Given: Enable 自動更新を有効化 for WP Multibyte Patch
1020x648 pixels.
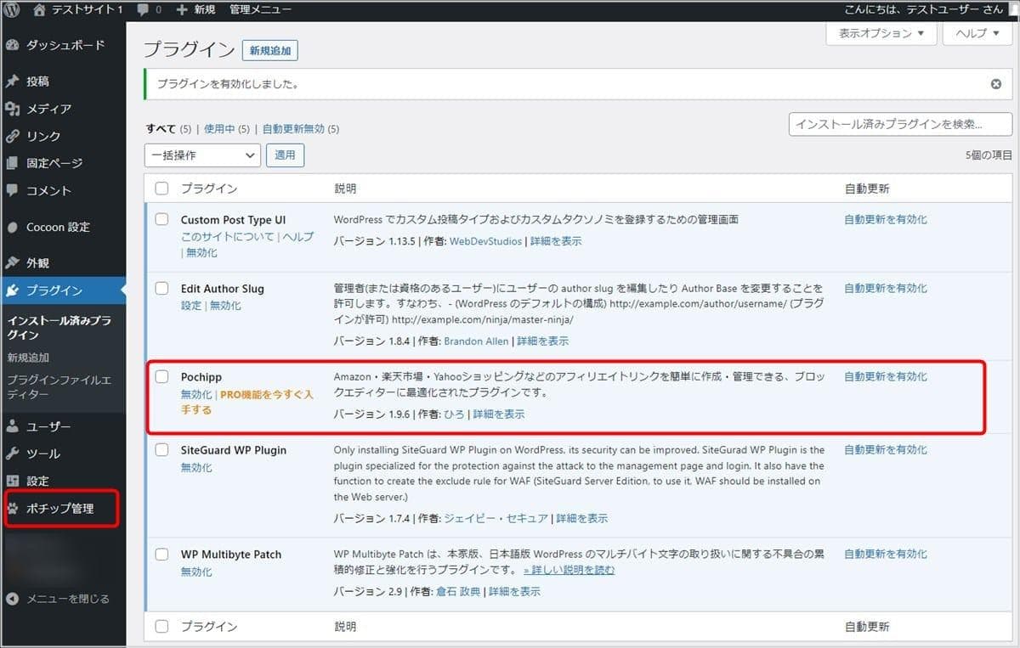Looking at the screenshot, I should 886,555.
